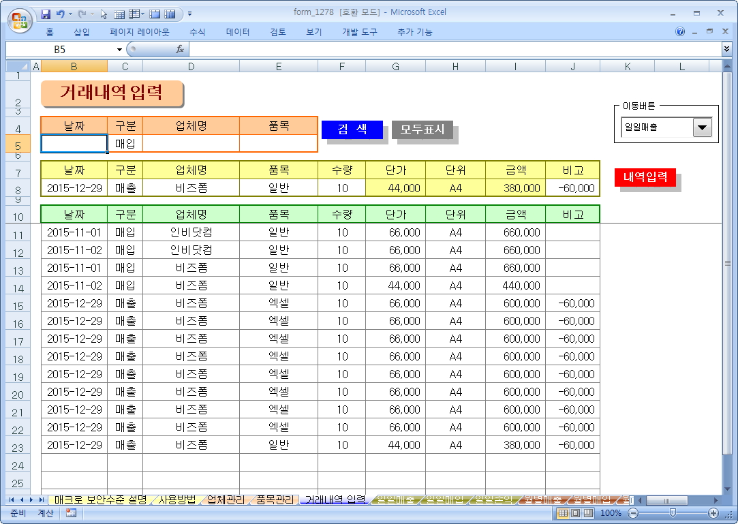Switch to Normal view in status bar
Viewport: 738px width, 524px height.
(563, 513)
